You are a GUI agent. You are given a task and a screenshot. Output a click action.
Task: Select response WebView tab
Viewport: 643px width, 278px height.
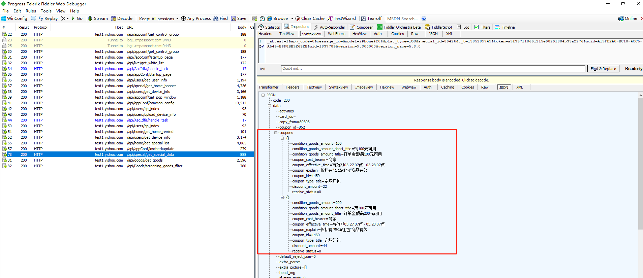pyautogui.click(x=409, y=87)
